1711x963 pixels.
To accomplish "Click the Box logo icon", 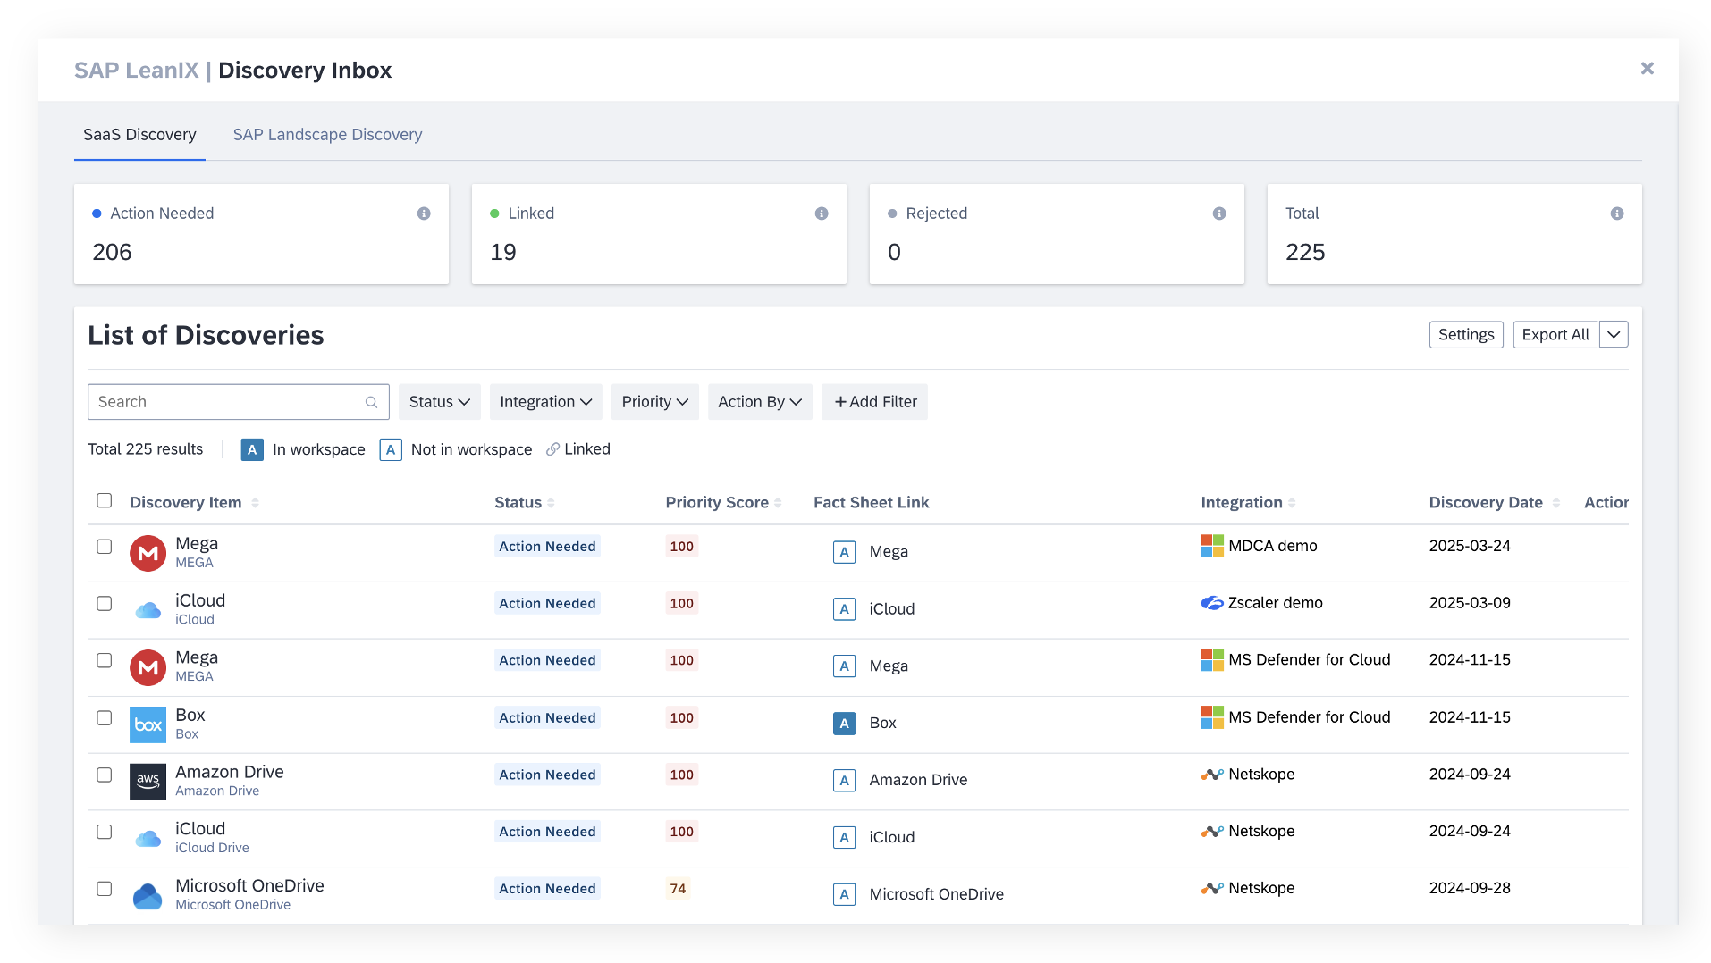I will coord(147,724).
